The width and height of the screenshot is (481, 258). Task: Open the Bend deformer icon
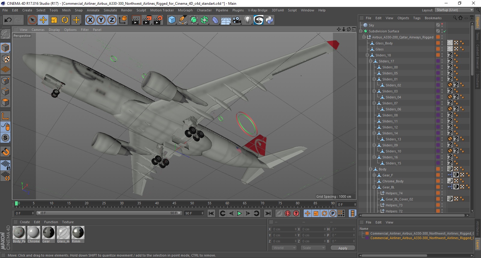[215, 20]
